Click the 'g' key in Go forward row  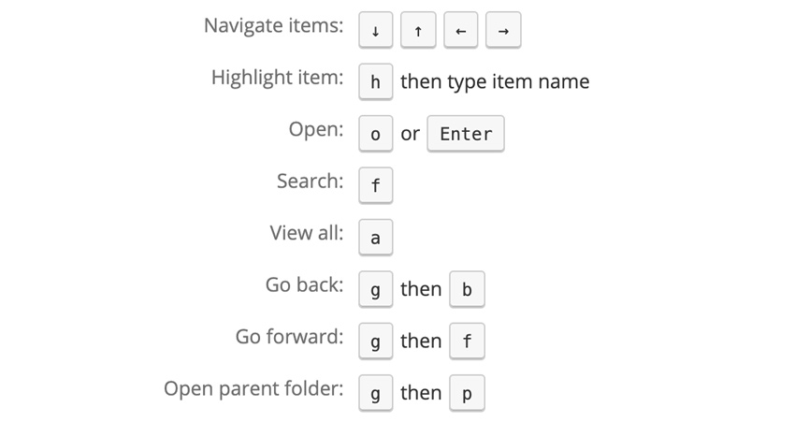point(376,342)
